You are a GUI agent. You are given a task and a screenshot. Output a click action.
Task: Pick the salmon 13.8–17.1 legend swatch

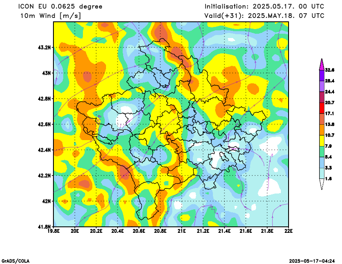(322, 119)
